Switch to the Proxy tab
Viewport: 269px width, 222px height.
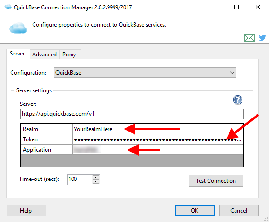[x=69, y=55]
